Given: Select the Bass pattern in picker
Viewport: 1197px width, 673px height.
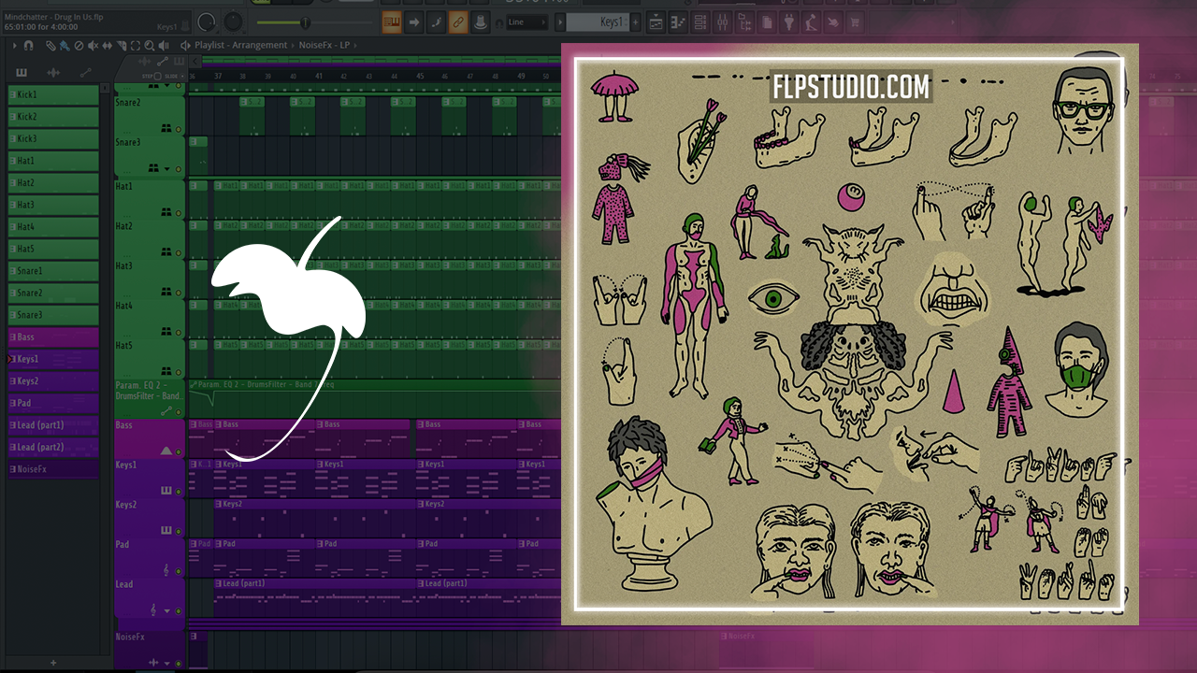Looking at the screenshot, I should coord(53,336).
